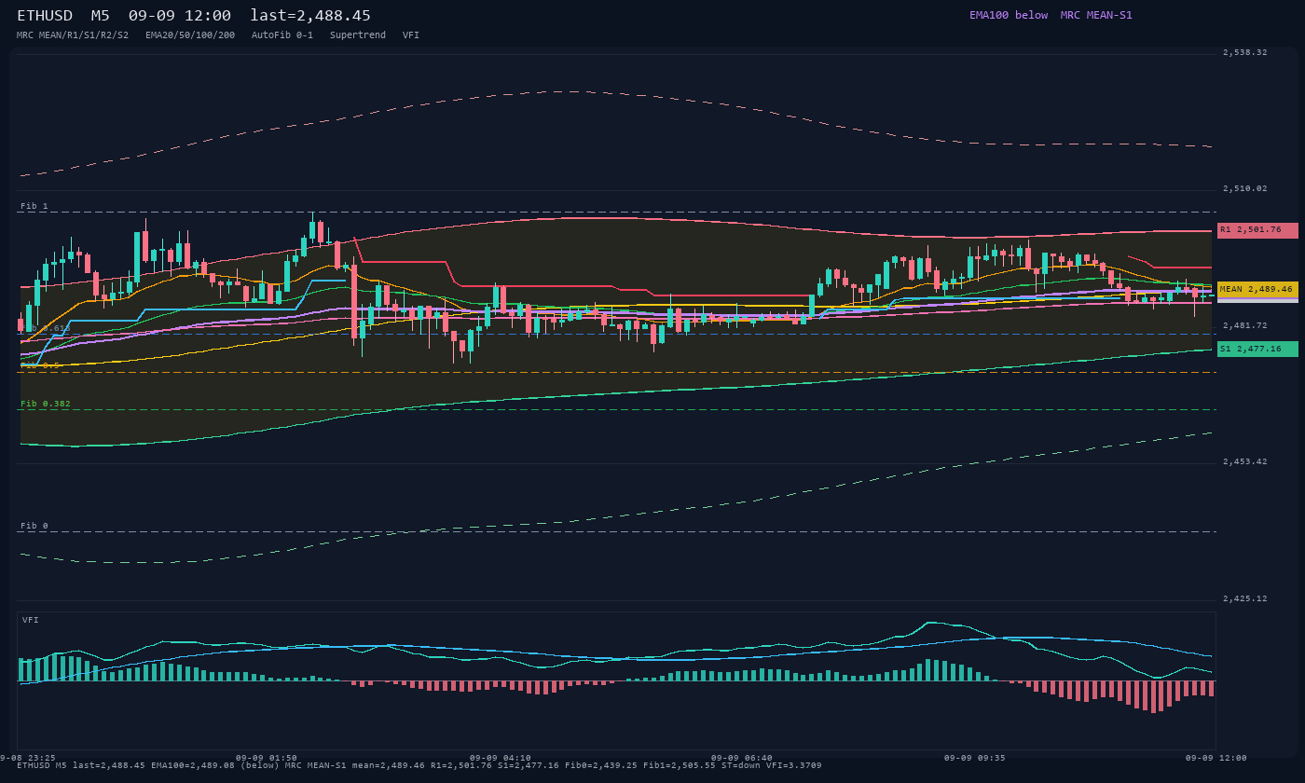
Task: Click the Supertrend legend entry
Action: tap(358, 34)
